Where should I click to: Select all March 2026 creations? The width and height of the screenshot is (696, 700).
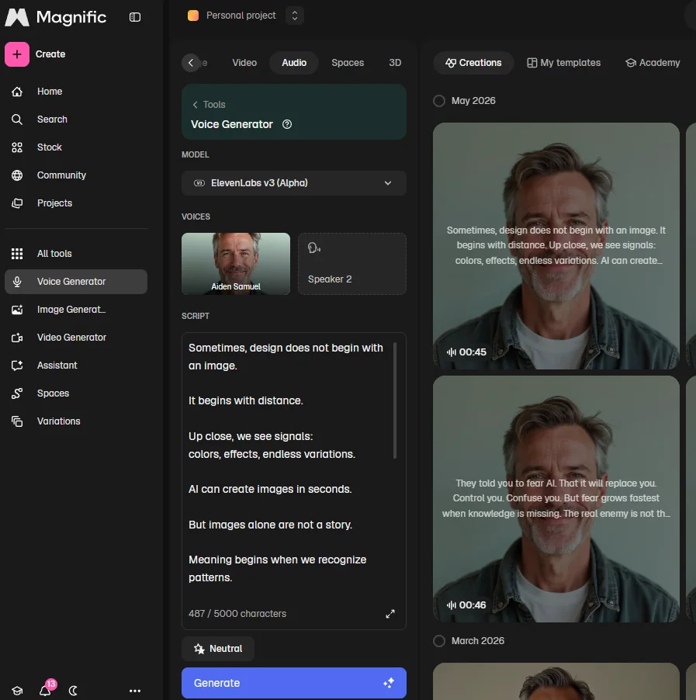pos(439,641)
